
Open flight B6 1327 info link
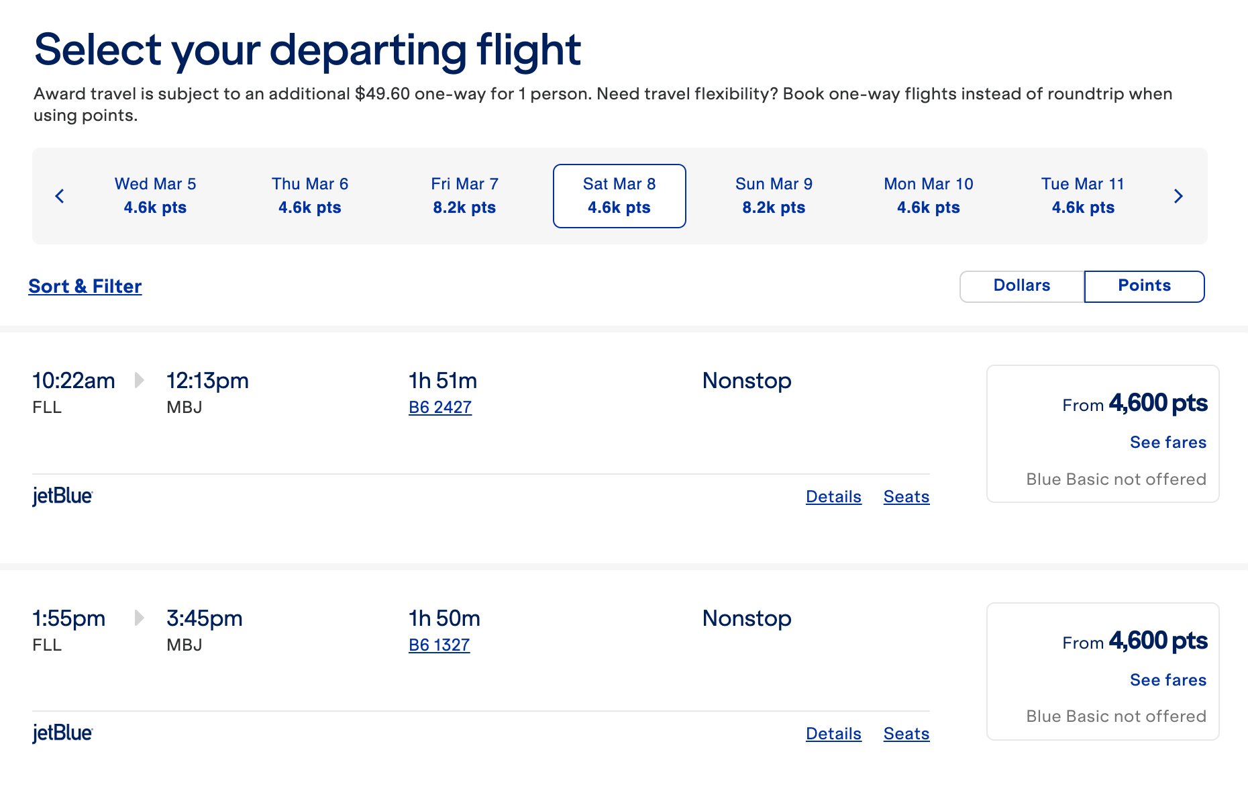coord(439,645)
